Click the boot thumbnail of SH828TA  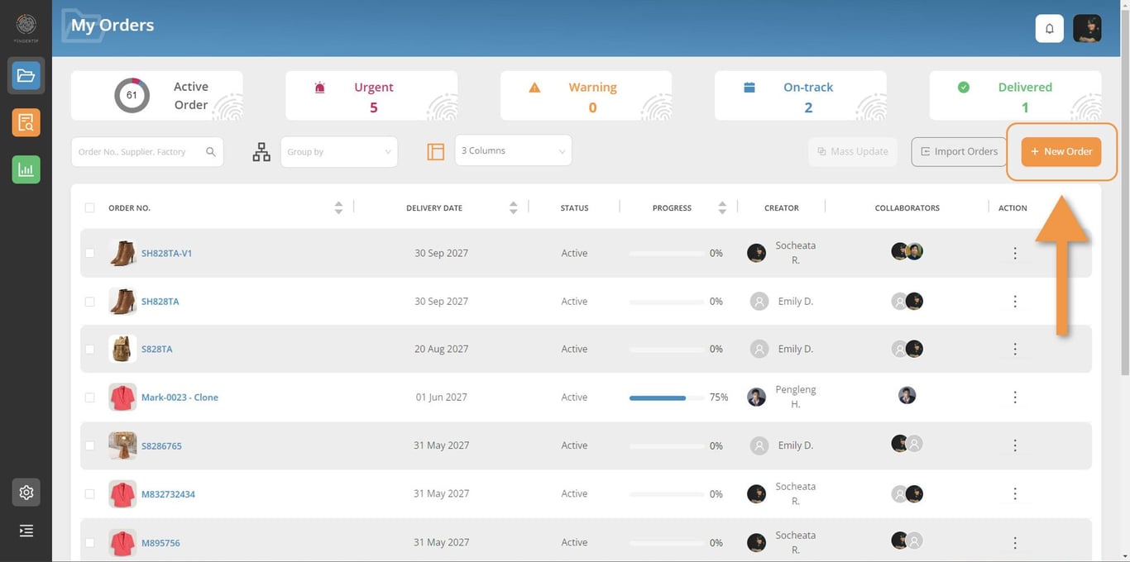[x=122, y=302]
